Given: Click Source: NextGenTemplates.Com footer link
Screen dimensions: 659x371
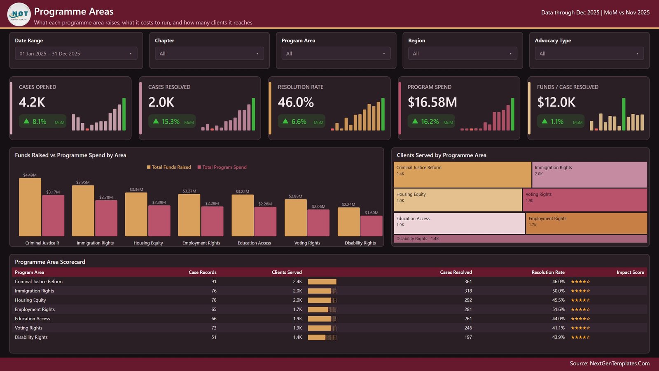Looking at the screenshot, I should 610,364.
